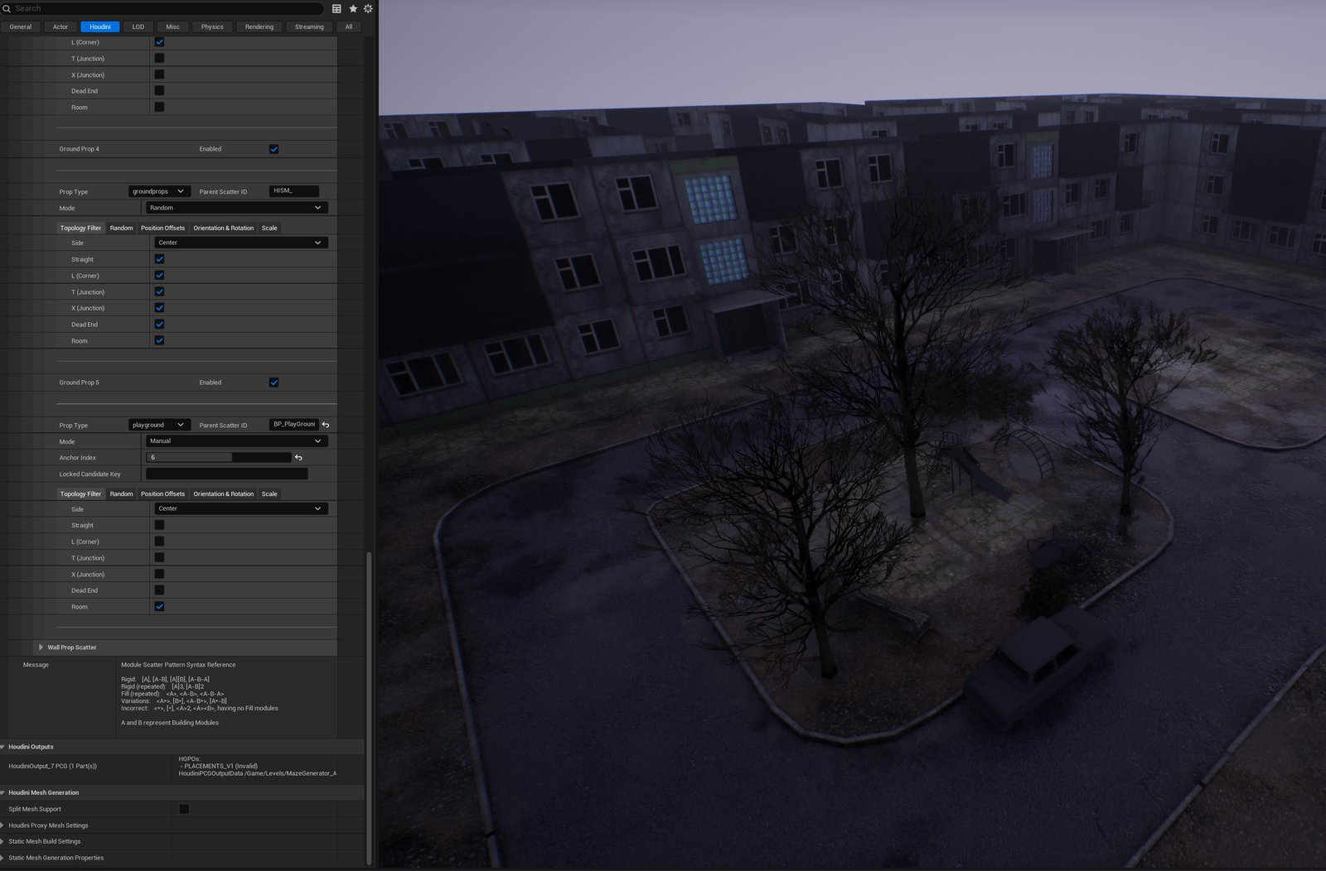Screen dimensions: 1326x871
Task: Uncheck Room checkbox under Ground Prop 5
Action: (x=159, y=606)
